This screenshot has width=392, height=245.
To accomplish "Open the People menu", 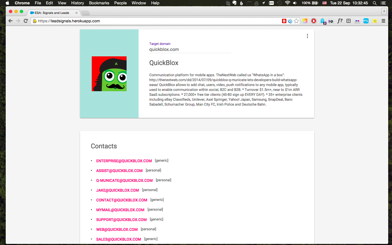I will (x=120, y=3).
